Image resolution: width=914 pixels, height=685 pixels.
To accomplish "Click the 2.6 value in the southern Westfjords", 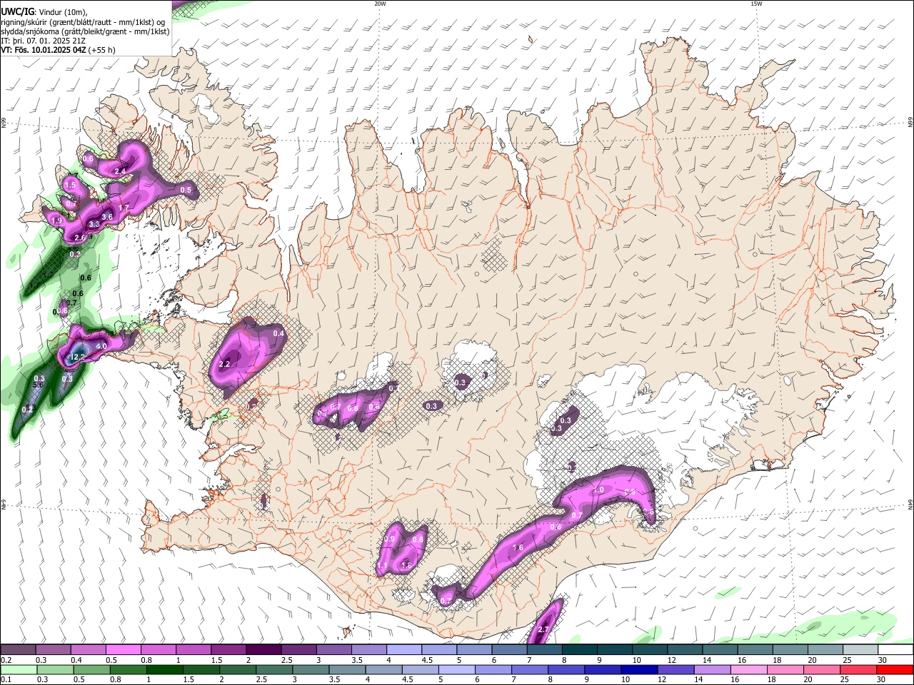I will click(x=80, y=238).
